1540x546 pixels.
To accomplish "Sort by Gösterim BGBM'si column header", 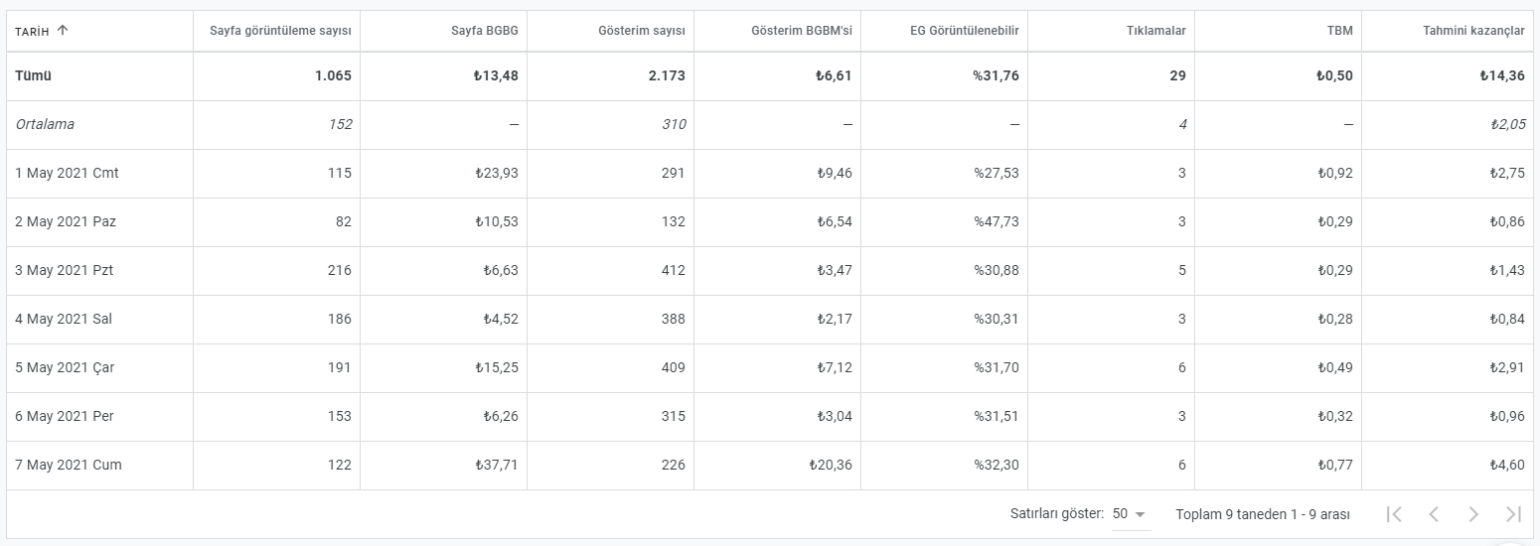I will 802,31.
